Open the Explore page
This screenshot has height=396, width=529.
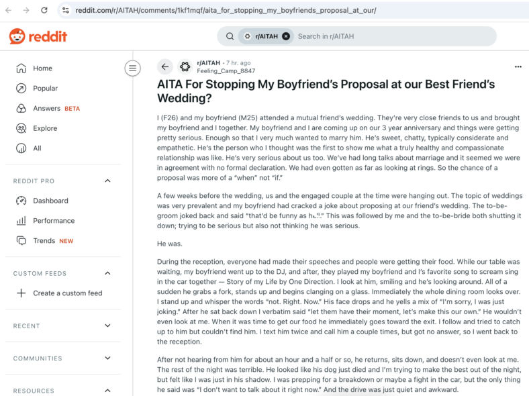click(x=62, y=128)
